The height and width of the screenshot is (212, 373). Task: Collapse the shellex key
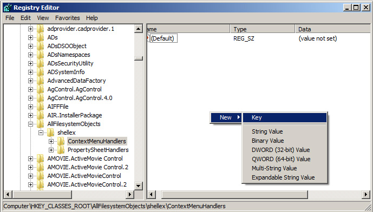41,132
